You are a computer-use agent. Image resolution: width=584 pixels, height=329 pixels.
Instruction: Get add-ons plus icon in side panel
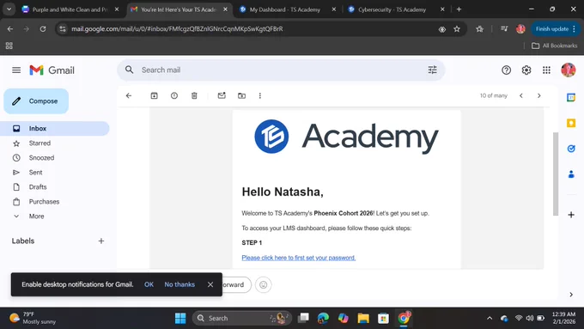[x=571, y=215]
